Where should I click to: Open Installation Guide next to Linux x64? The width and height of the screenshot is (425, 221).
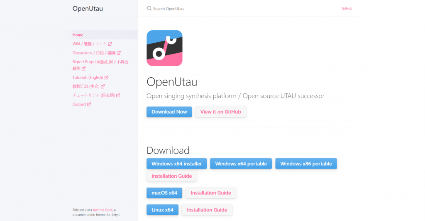(207, 210)
